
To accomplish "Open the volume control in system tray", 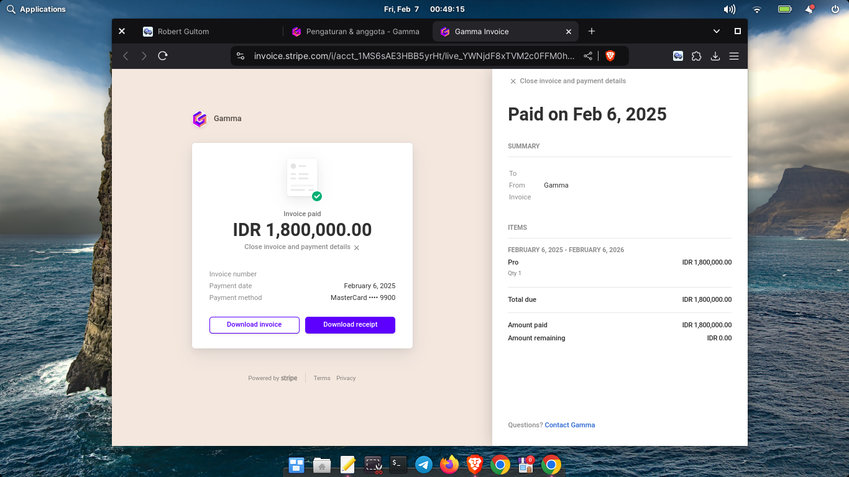I will pos(730,9).
